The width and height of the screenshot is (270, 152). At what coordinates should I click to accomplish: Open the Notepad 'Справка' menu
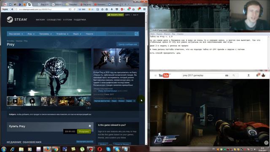[x=180, y=34]
